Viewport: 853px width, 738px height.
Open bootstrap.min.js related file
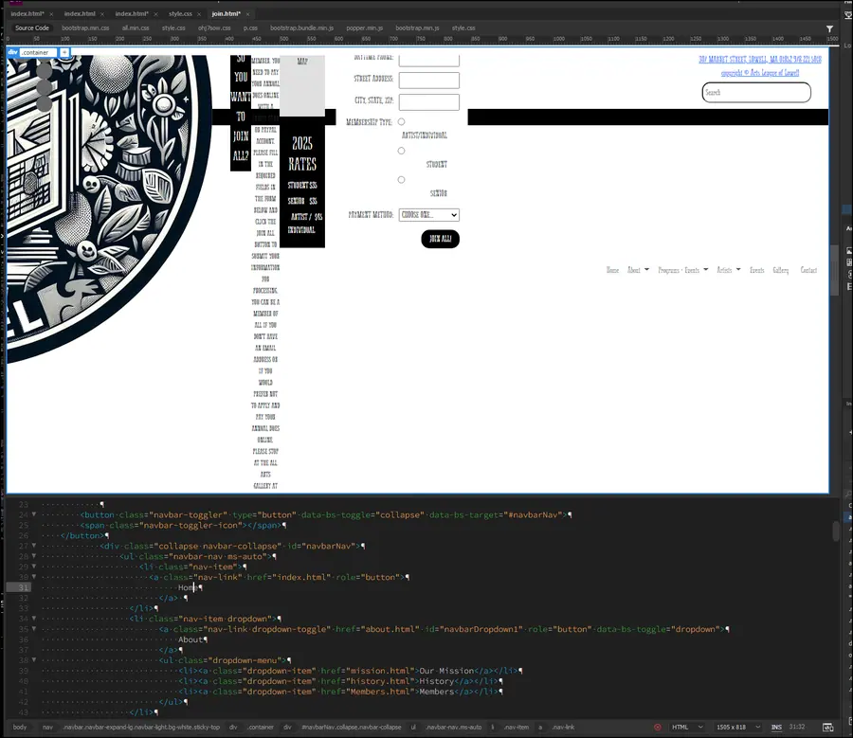(x=417, y=28)
